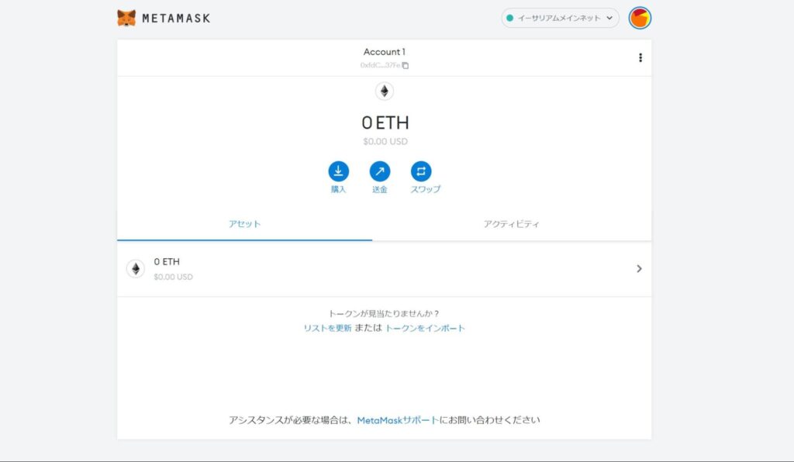This screenshot has height=462, width=794.
Task: Open the three-dot account options menu
Action: [x=640, y=57]
